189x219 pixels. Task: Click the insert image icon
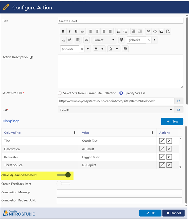tap(161, 31)
